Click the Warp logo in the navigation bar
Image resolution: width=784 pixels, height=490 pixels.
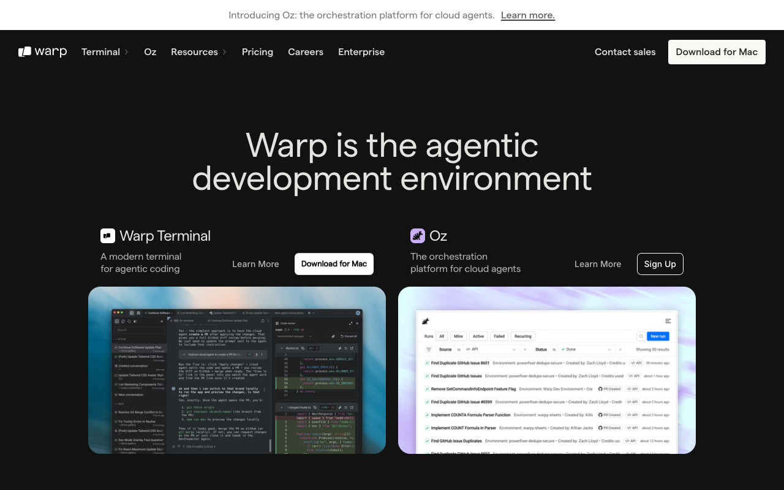pyautogui.click(x=42, y=51)
